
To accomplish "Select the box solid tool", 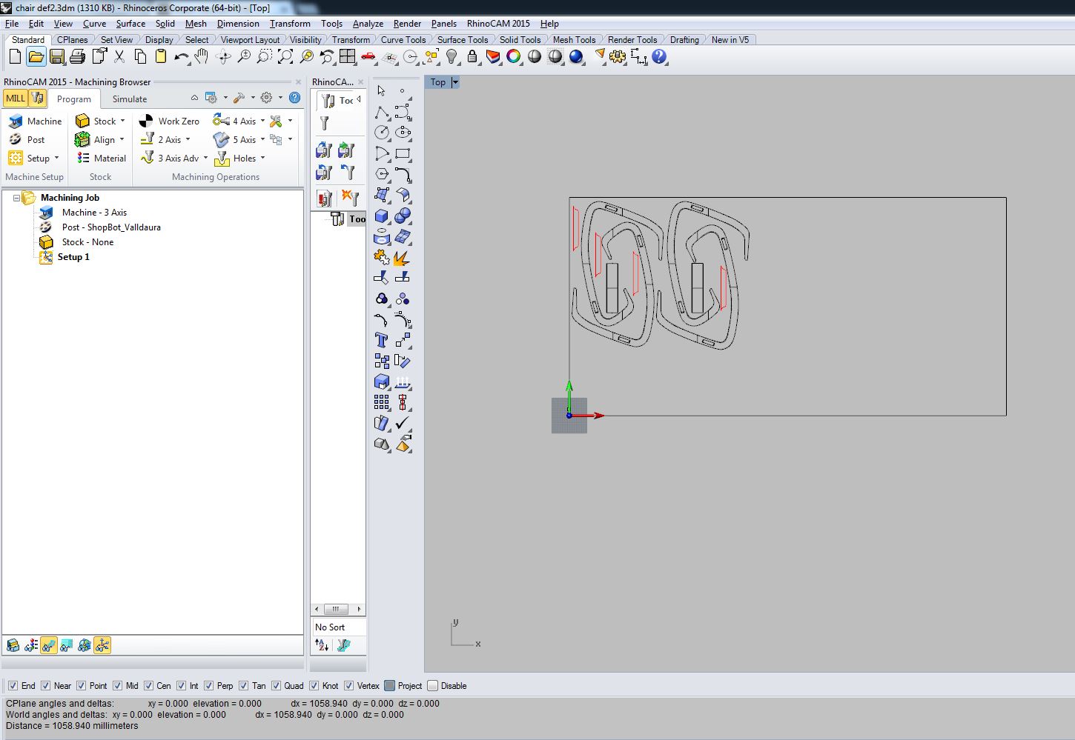I will coord(382,216).
